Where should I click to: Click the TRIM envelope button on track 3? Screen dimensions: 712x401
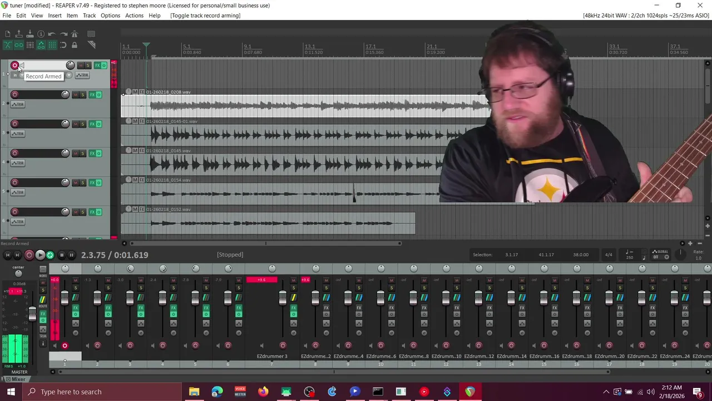[18, 134]
